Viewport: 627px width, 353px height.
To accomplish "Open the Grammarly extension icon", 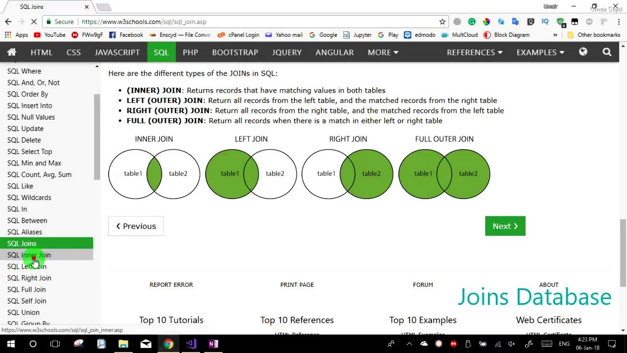I will coord(472,22).
